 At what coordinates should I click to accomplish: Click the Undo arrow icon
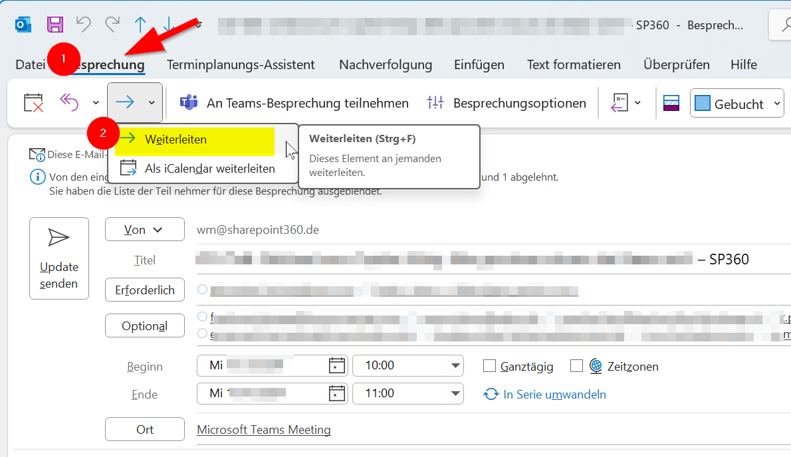point(83,25)
